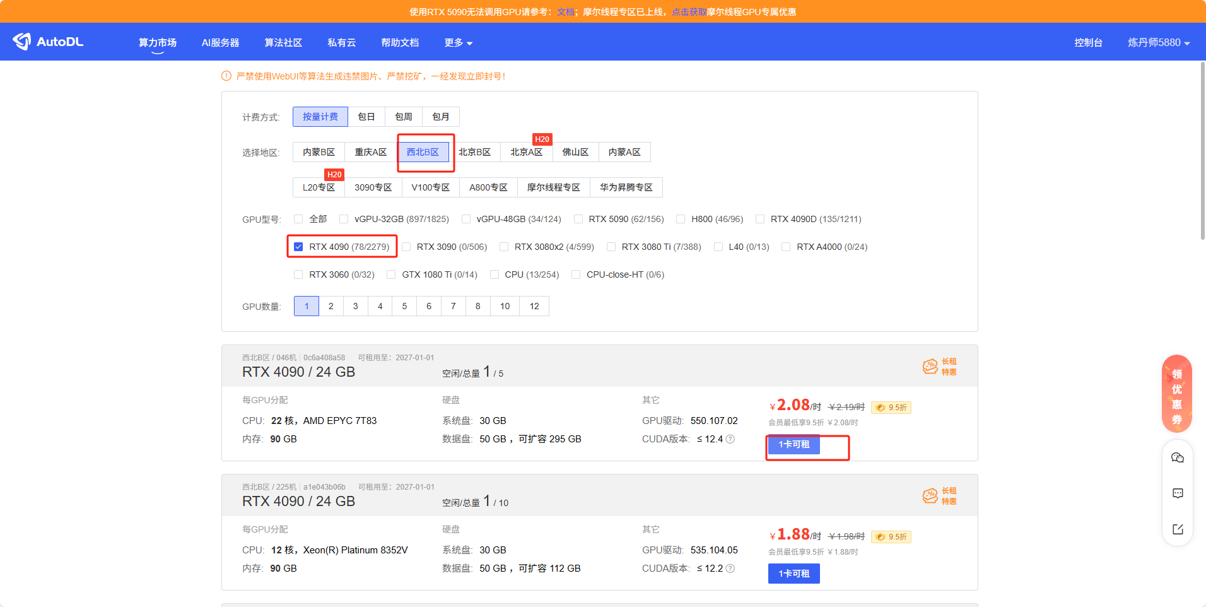Select the 北京A区 region

click(527, 152)
